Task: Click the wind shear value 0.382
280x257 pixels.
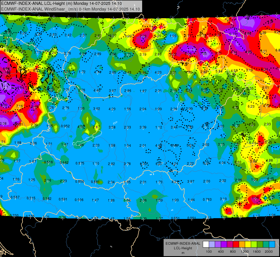Action: coord(47,199)
